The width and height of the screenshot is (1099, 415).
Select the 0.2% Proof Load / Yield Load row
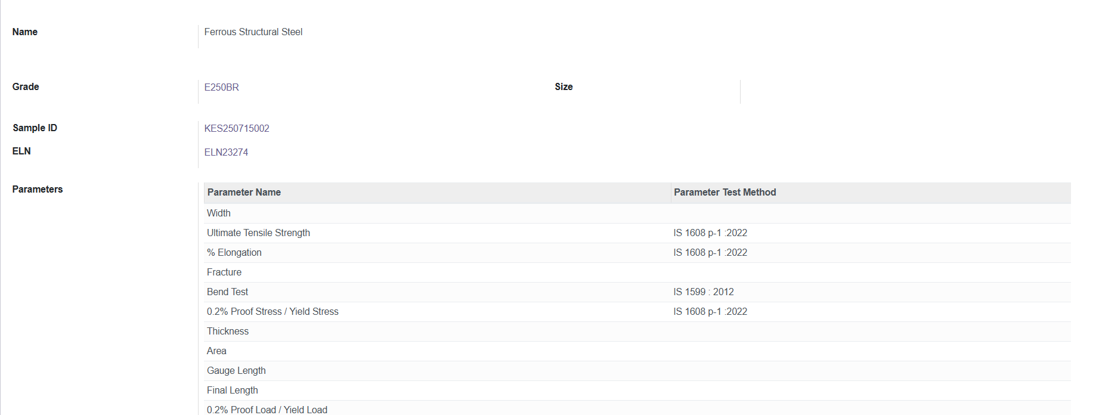pyautogui.click(x=267, y=410)
